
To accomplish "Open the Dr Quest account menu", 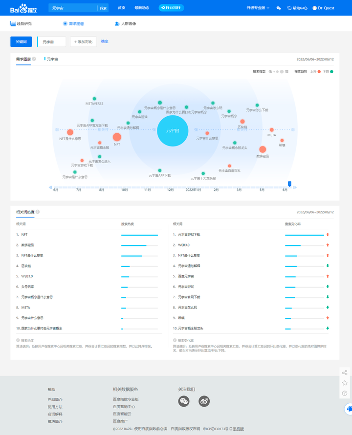I will click(323, 8).
